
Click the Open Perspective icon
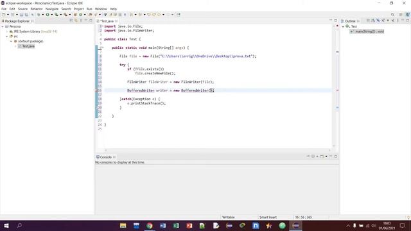(x=401, y=15)
